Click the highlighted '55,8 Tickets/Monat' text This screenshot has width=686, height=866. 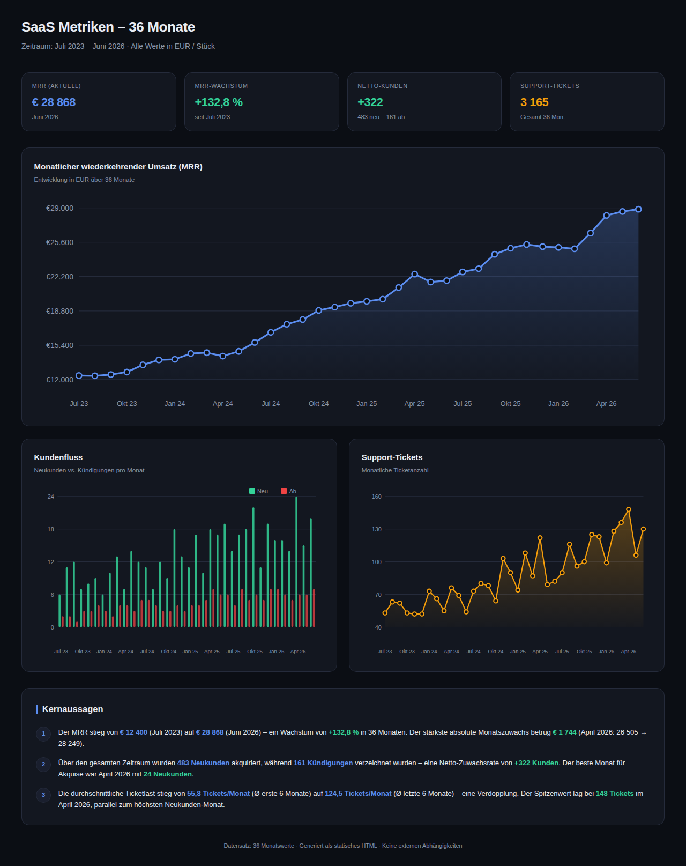[218, 793]
